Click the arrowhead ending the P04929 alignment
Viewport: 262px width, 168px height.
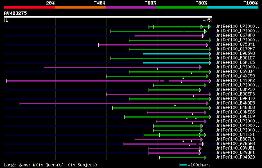click(205, 158)
